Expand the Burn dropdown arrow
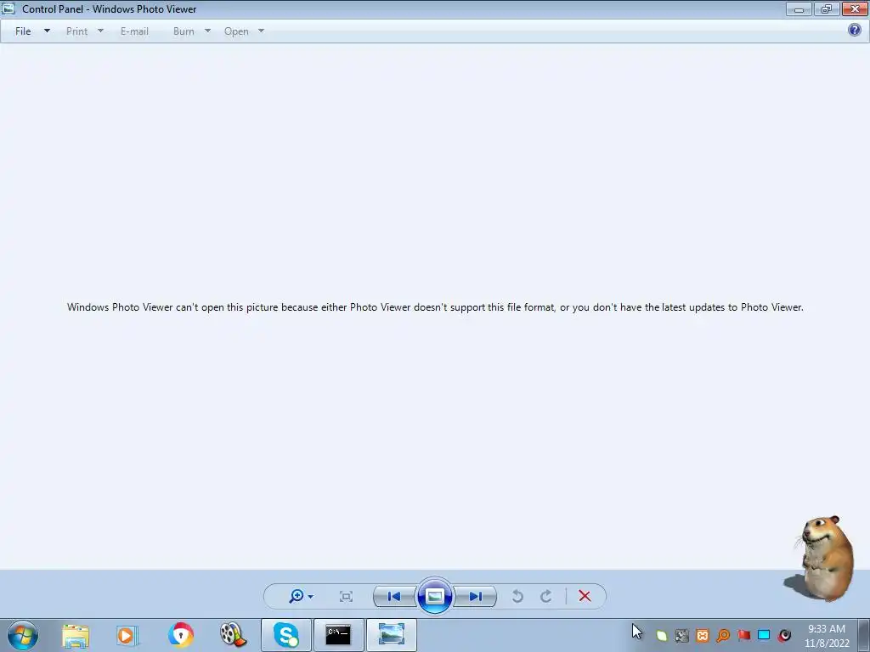This screenshot has height=652, width=870. (207, 31)
